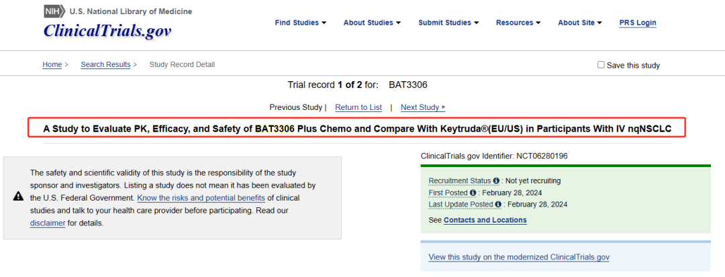The width and height of the screenshot is (725, 277).
Task: Click the NIH logo badge
Action: pos(54,11)
